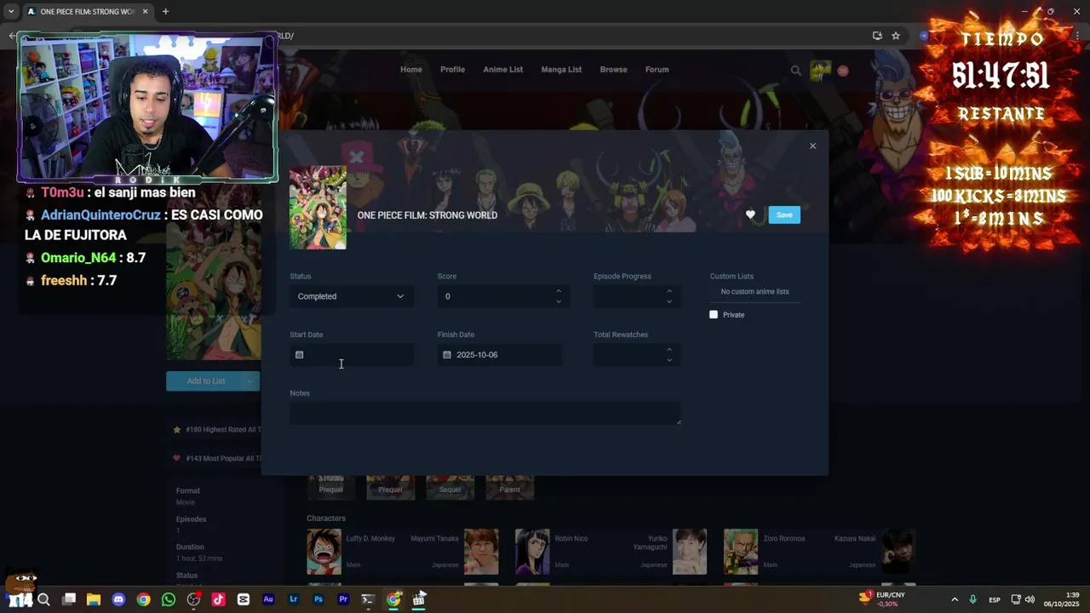Click the microphone tray icon
1090x613 pixels.
click(x=973, y=599)
